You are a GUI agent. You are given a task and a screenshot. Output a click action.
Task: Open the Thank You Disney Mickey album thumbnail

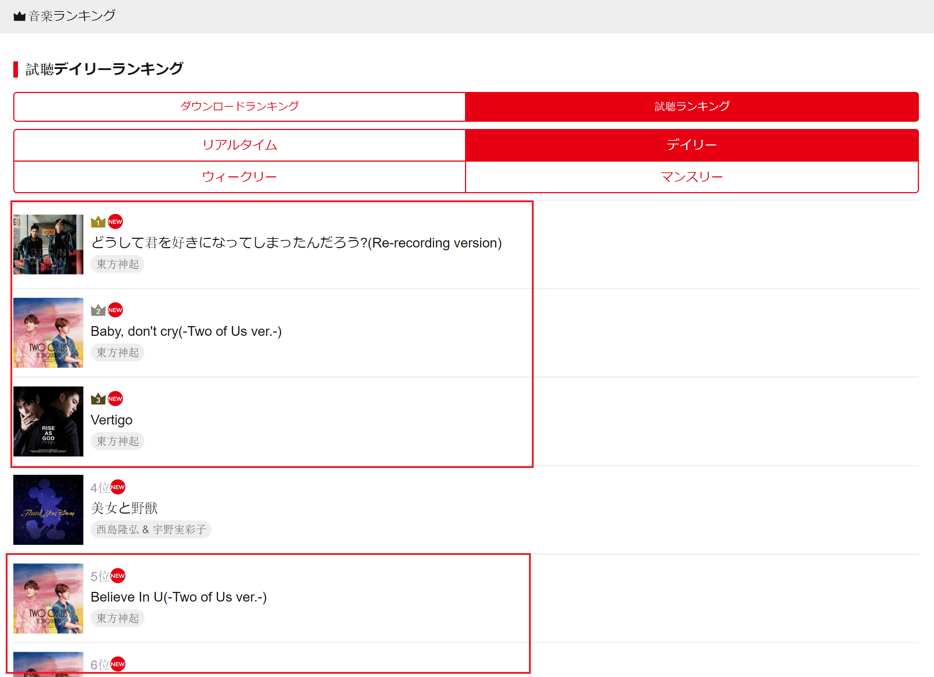point(48,510)
